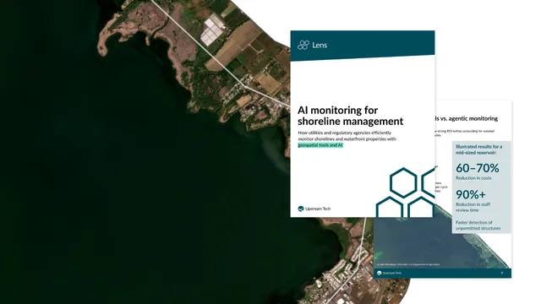Click the highlighted 'geospatial tools and AI' text
The width and height of the screenshot is (541, 304).
[320, 145]
